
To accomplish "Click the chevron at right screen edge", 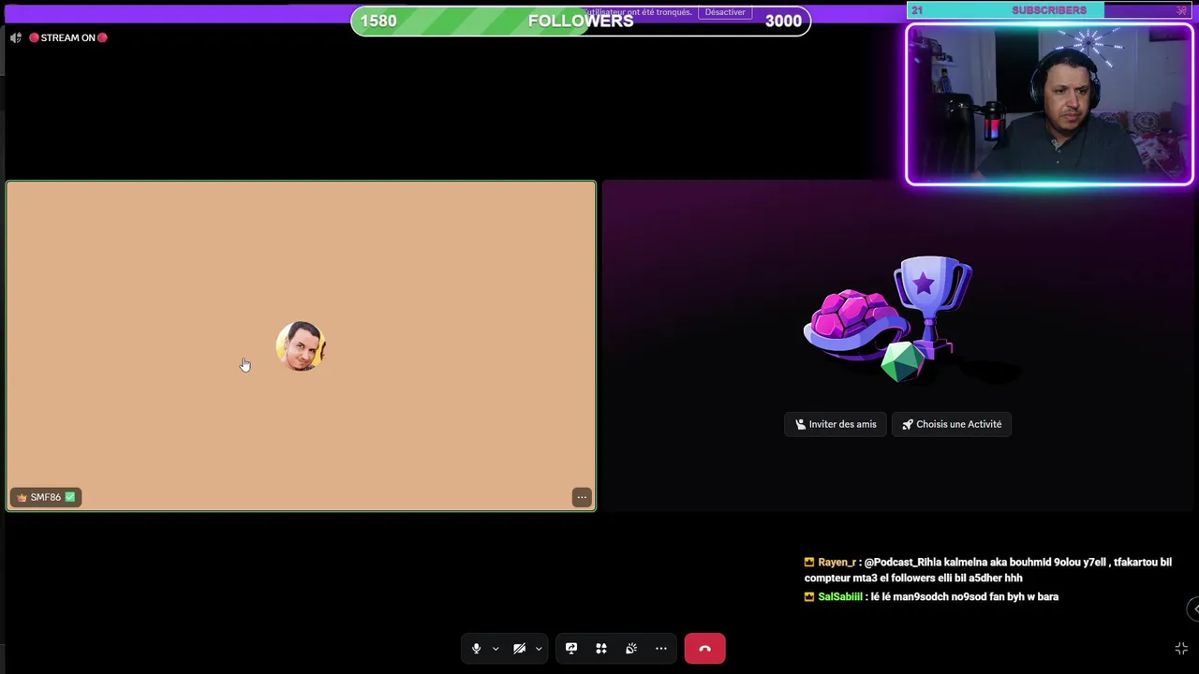I will coord(1195,609).
